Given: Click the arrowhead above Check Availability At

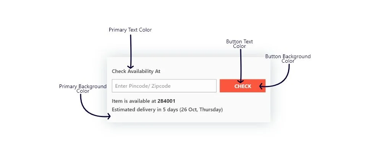Looking at the screenshot, I should coord(130,66).
